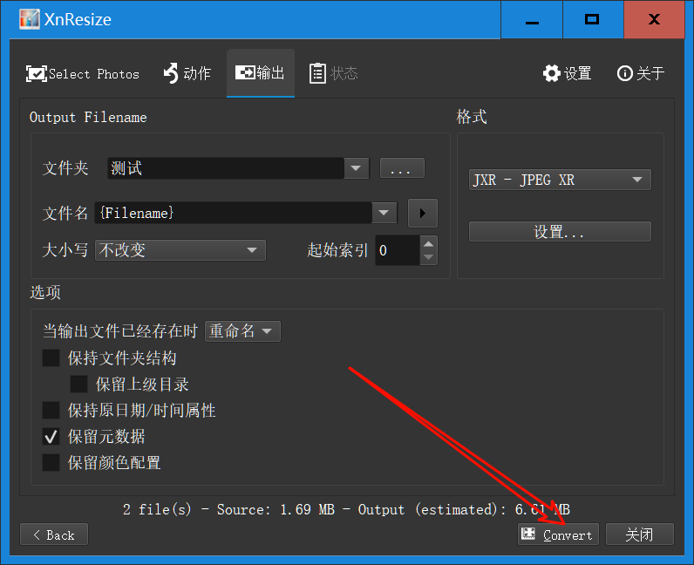This screenshot has width=694, height=565.
Task: Open the 重命名 existing-file dropdown
Action: coord(242,331)
